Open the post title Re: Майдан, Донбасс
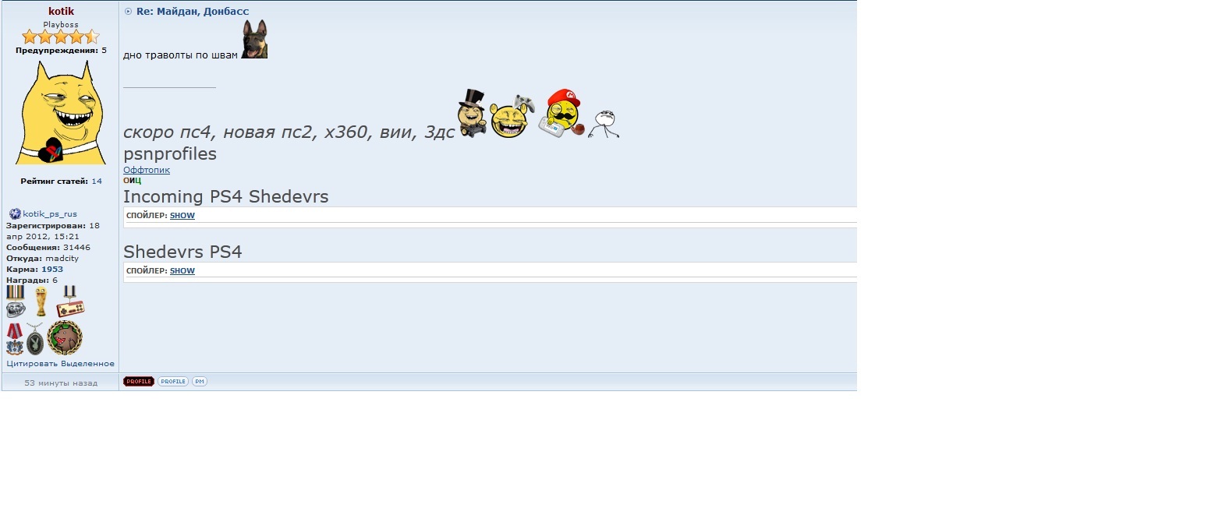This screenshot has height=522, width=1215. (x=193, y=12)
